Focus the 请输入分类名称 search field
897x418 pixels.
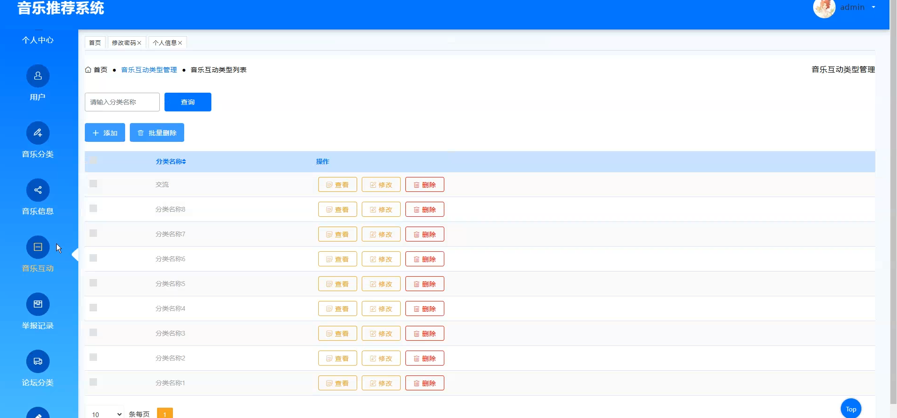tap(122, 102)
